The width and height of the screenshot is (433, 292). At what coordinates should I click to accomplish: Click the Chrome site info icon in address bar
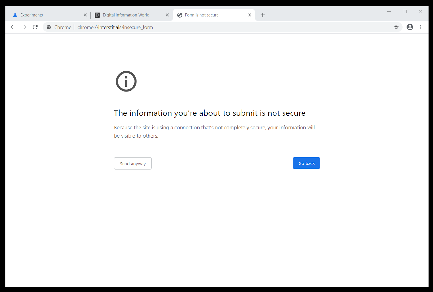(49, 27)
